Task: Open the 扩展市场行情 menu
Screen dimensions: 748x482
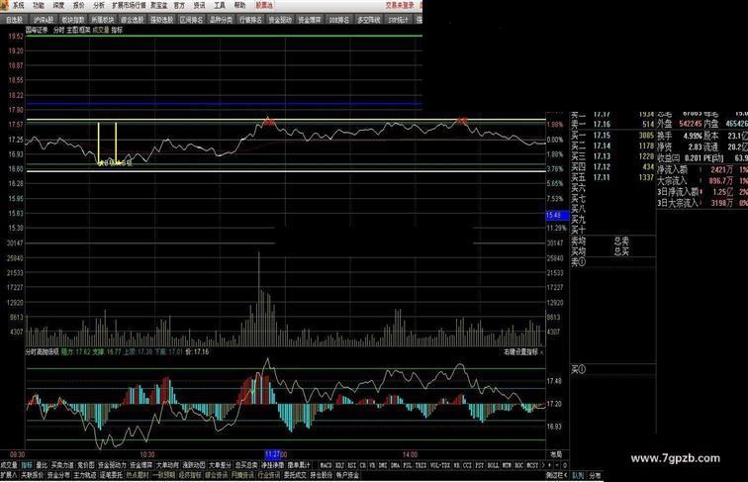Action: (129, 6)
